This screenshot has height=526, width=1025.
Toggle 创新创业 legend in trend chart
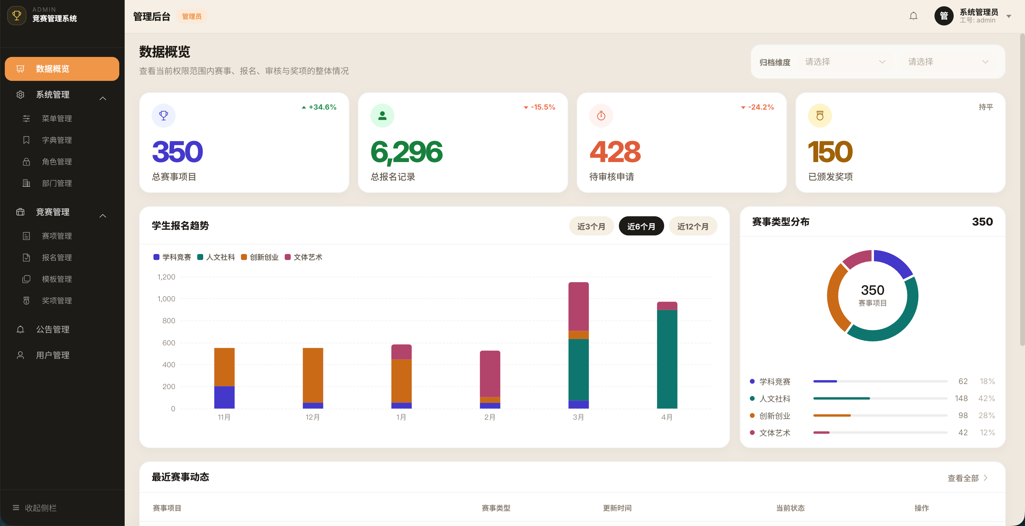click(x=260, y=257)
